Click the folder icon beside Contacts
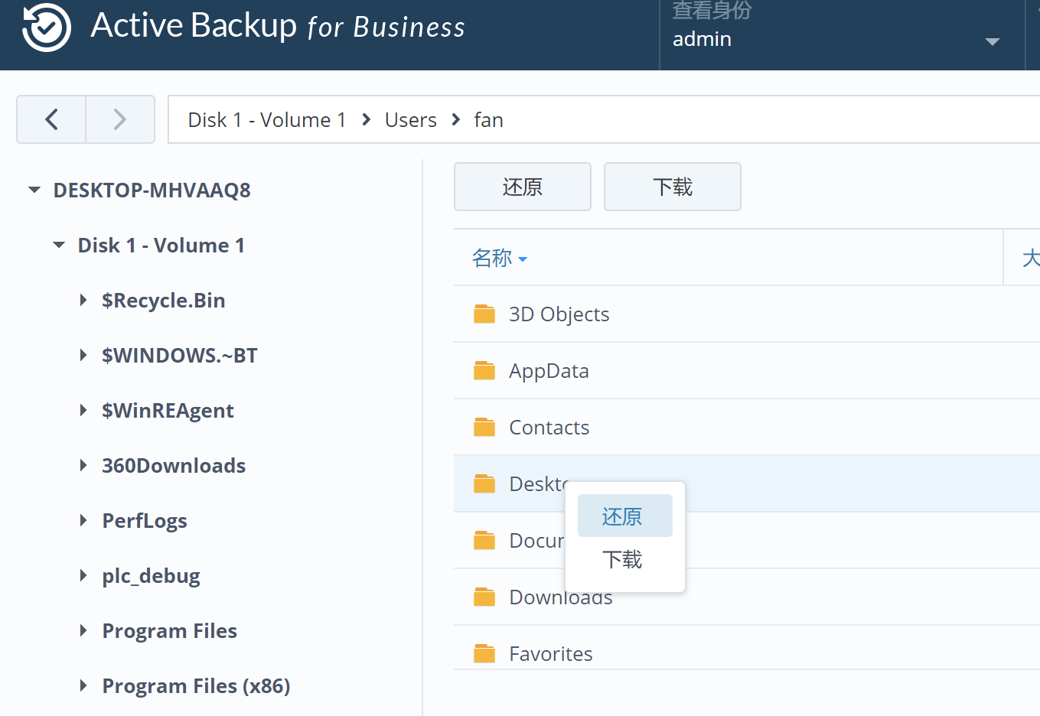The width and height of the screenshot is (1040, 716). point(485,426)
